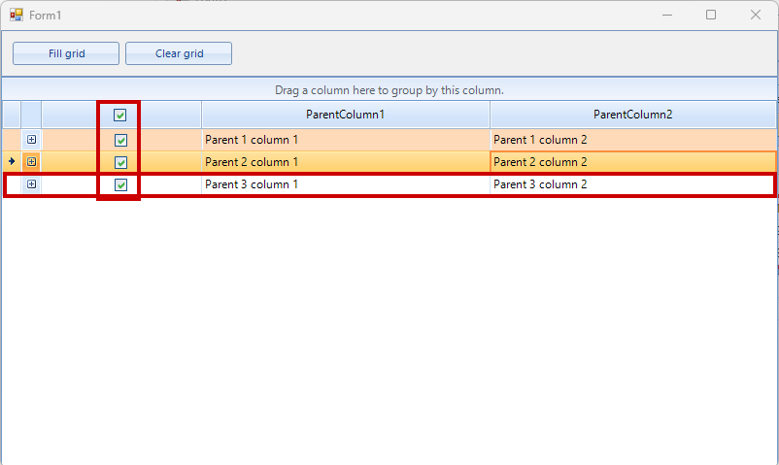779x465 pixels.
Task: Select the 'Parent 3 column 2' cell
Action: click(631, 184)
